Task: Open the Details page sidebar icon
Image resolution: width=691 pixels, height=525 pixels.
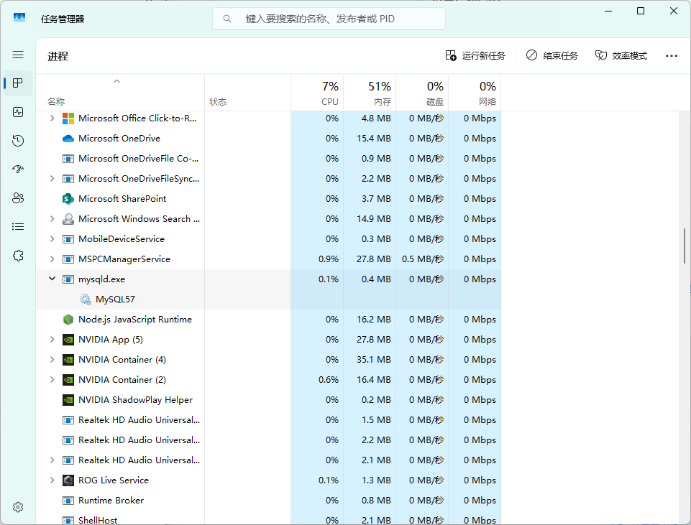Action: [x=18, y=226]
